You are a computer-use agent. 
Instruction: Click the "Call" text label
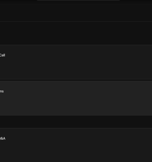tap(2, 55)
